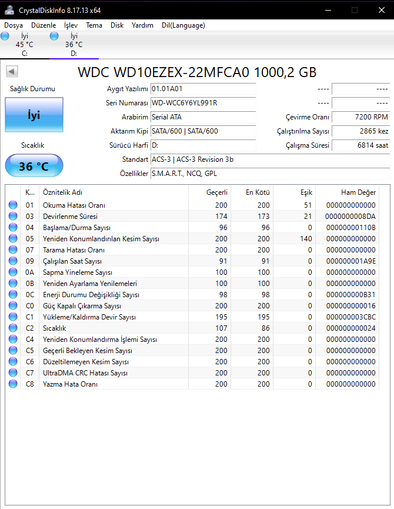The height and width of the screenshot is (509, 394).
Task: Click raw value 0000000008DA
Action: pos(350,217)
